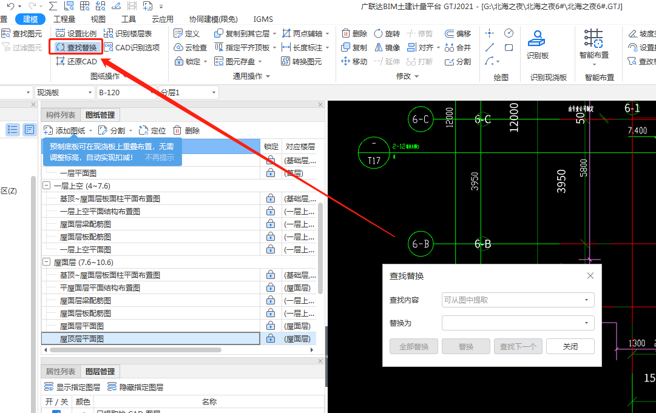Toggle lock for 一层上空平面结构布置图 row
The width and height of the screenshot is (656, 413).
click(x=271, y=211)
